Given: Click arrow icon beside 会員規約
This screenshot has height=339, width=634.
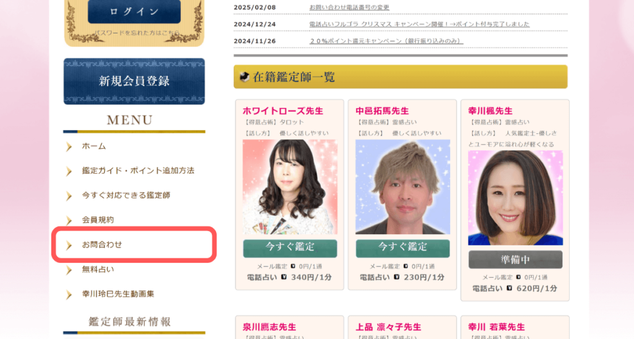Looking at the screenshot, I should point(69,220).
